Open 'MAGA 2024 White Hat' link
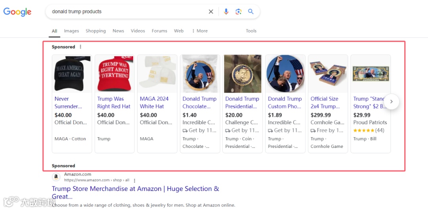This screenshot has width=428, height=210. pos(154,103)
